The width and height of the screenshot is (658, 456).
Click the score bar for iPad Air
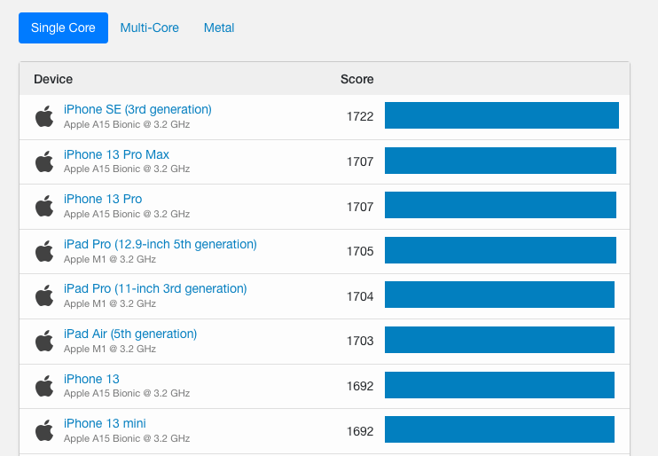pyautogui.click(x=500, y=340)
